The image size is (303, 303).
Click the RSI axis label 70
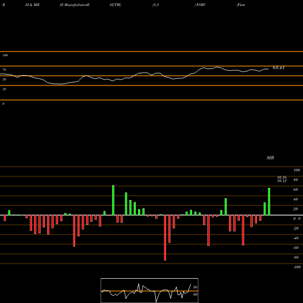4,70
